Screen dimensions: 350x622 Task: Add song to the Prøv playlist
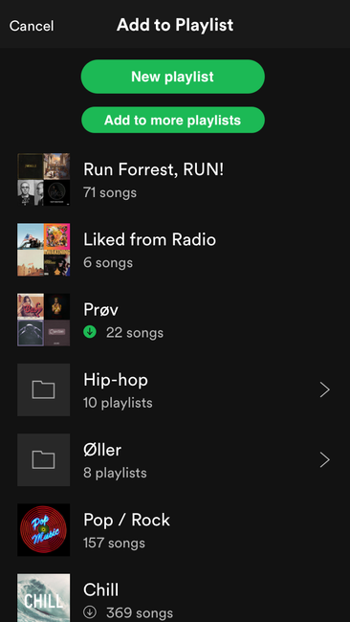pyautogui.click(x=175, y=320)
